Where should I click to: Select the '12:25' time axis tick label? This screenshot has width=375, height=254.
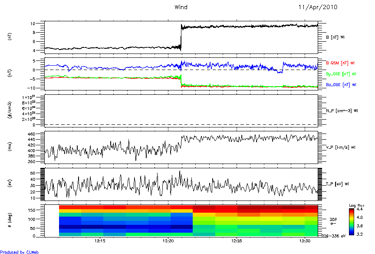click(237, 241)
